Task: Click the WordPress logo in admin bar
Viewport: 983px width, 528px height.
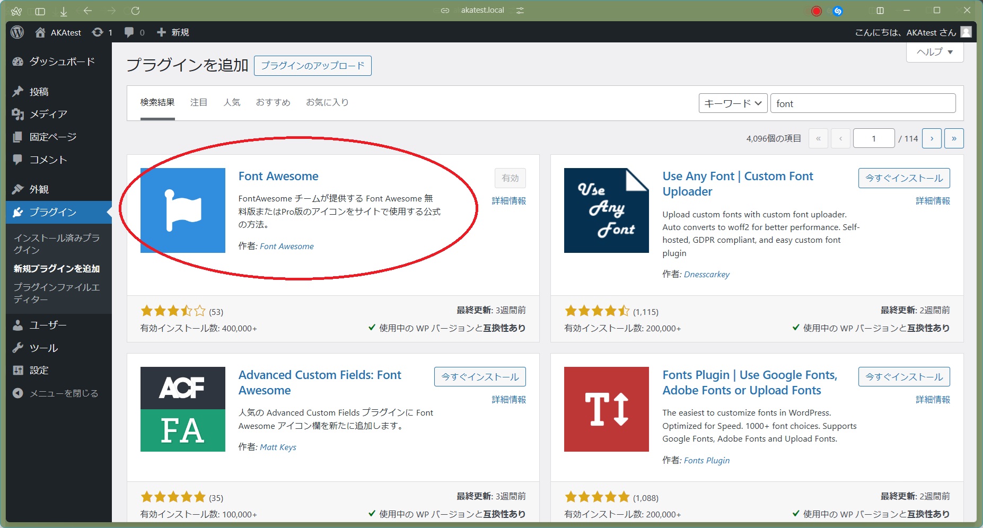Action: [17, 32]
